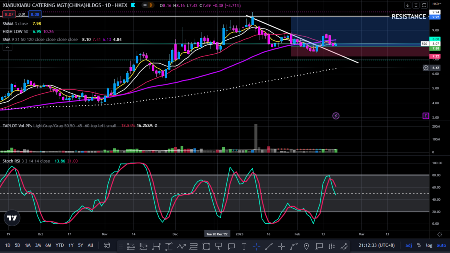Select the YTD time range
Screen dimensions: 450x253
coord(59,246)
